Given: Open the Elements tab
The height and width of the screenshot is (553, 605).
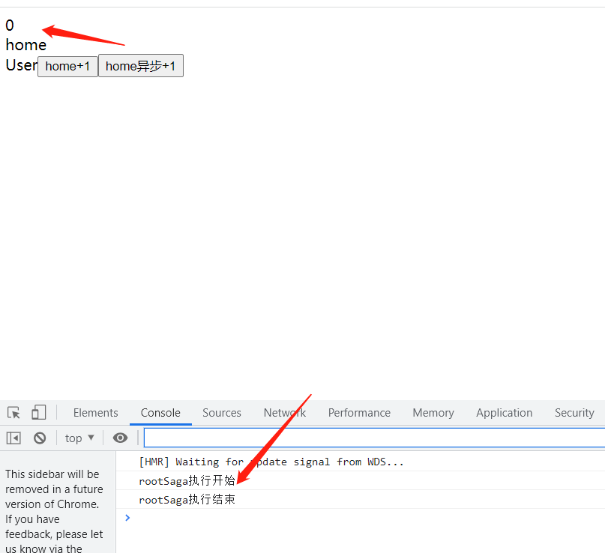Looking at the screenshot, I should coord(96,413).
